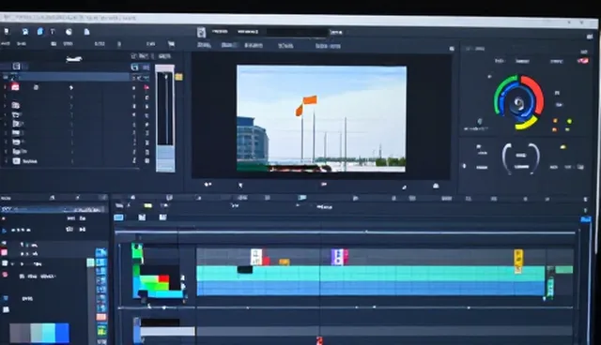Click the blue play arrow in lower left panel

tap(4, 231)
